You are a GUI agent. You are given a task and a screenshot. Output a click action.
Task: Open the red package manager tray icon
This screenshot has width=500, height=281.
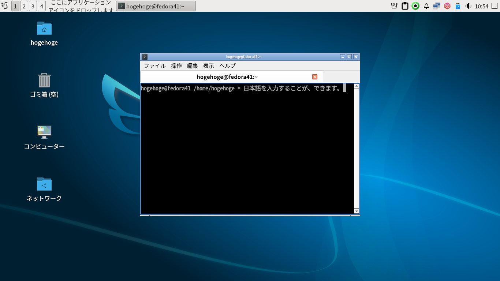pos(447,6)
